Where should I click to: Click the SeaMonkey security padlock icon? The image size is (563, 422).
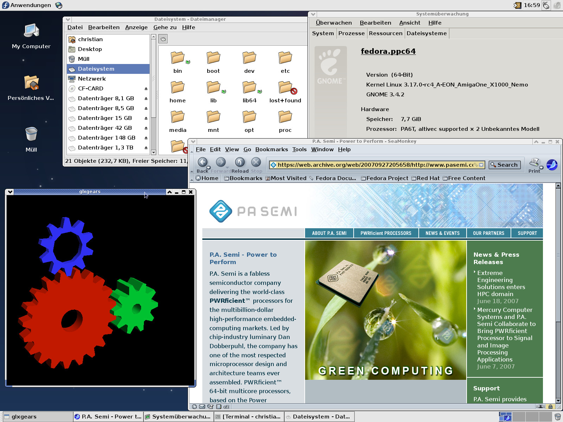click(x=550, y=407)
